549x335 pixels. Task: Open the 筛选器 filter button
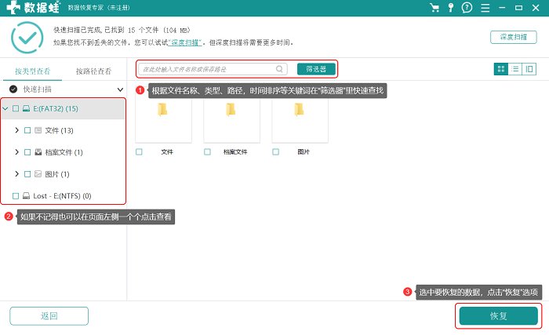click(316, 69)
